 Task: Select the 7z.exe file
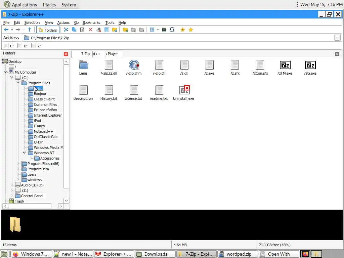click(209, 68)
